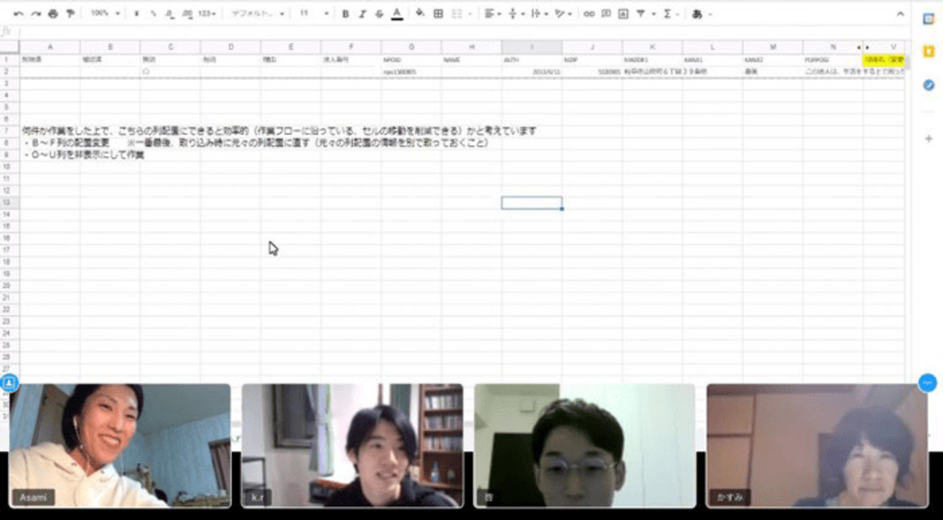Open the horizontal align menu
Viewport: 943px width, 520px height.
(x=491, y=14)
